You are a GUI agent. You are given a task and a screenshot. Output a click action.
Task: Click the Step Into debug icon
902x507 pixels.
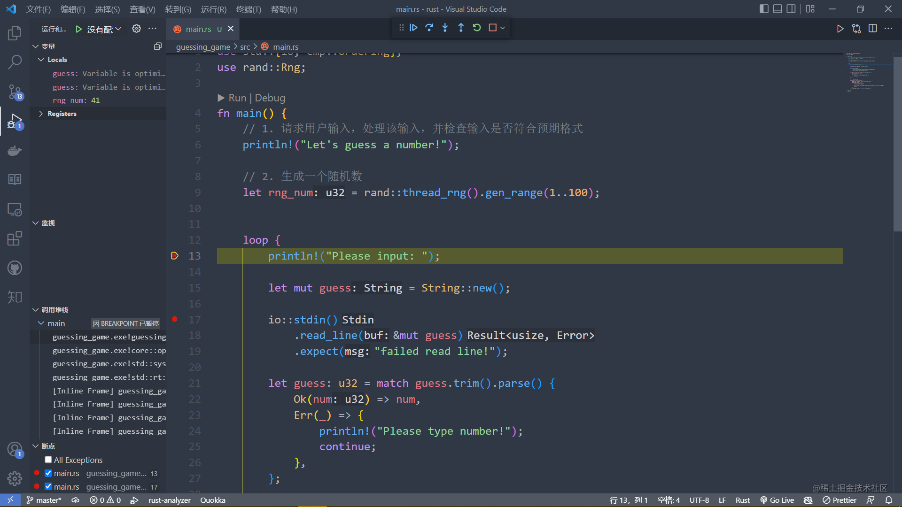(445, 28)
